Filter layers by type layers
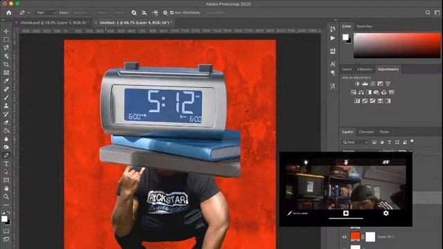 [x=390, y=142]
